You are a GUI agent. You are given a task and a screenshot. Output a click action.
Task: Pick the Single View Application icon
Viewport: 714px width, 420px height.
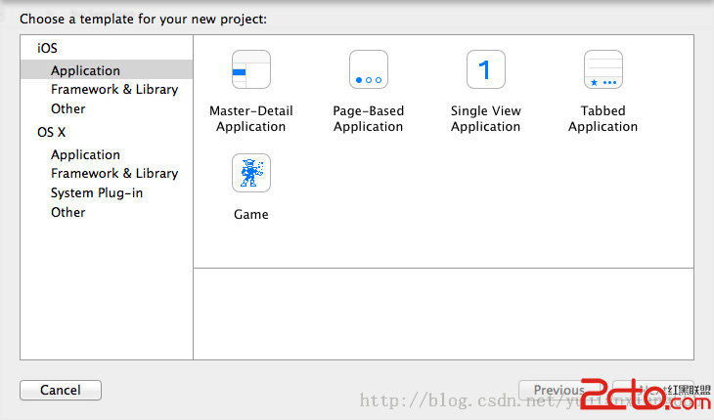[x=486, y=70]
